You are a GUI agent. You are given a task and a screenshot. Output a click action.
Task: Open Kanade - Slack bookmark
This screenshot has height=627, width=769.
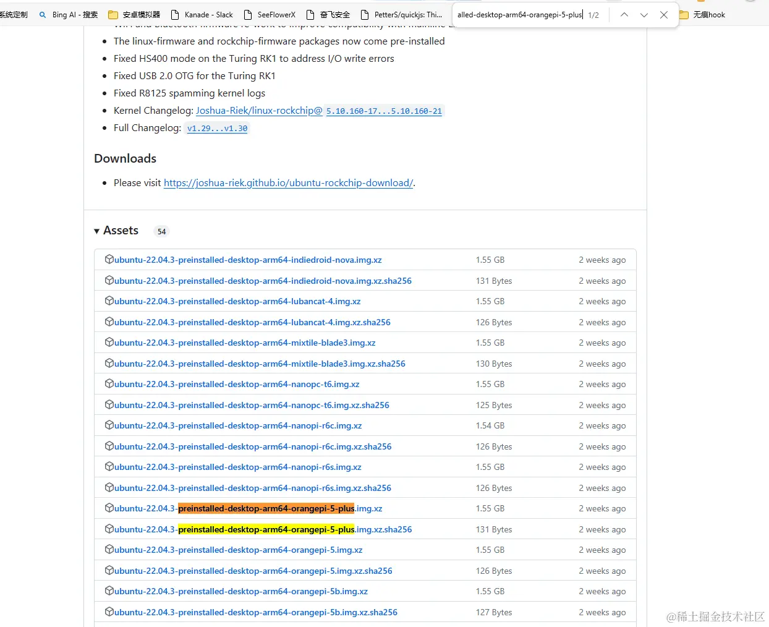coord(202,15)
